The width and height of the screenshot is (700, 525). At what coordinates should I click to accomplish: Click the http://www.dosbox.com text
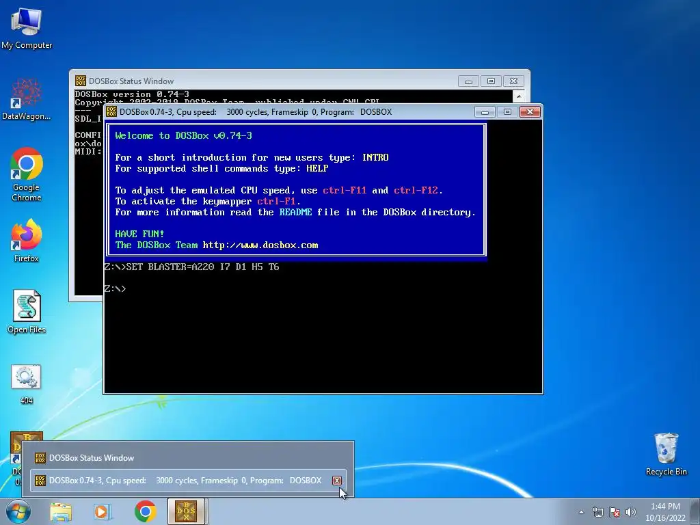point(260,245)
